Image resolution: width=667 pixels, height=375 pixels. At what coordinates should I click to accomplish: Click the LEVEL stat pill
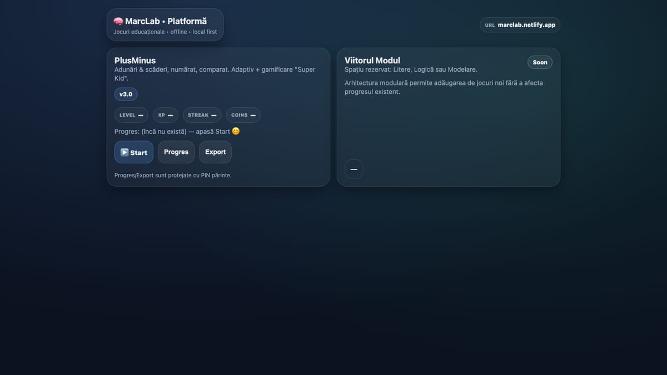click(131, 115)
